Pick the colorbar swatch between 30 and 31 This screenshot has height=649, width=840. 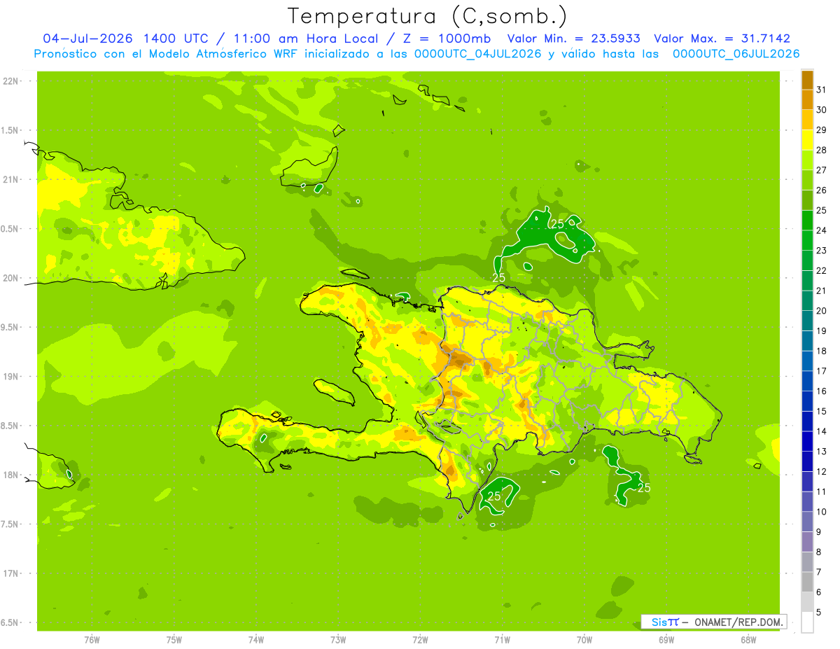(807, 100)
